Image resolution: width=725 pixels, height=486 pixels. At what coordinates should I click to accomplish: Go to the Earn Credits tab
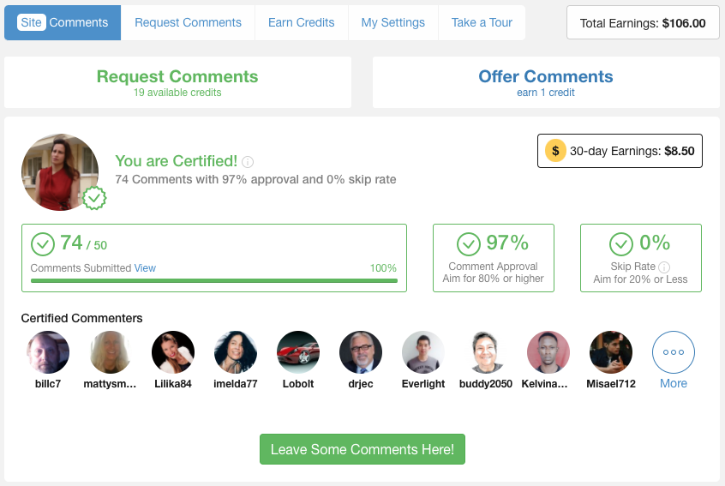pyautogui.click(x=301, y=23)
